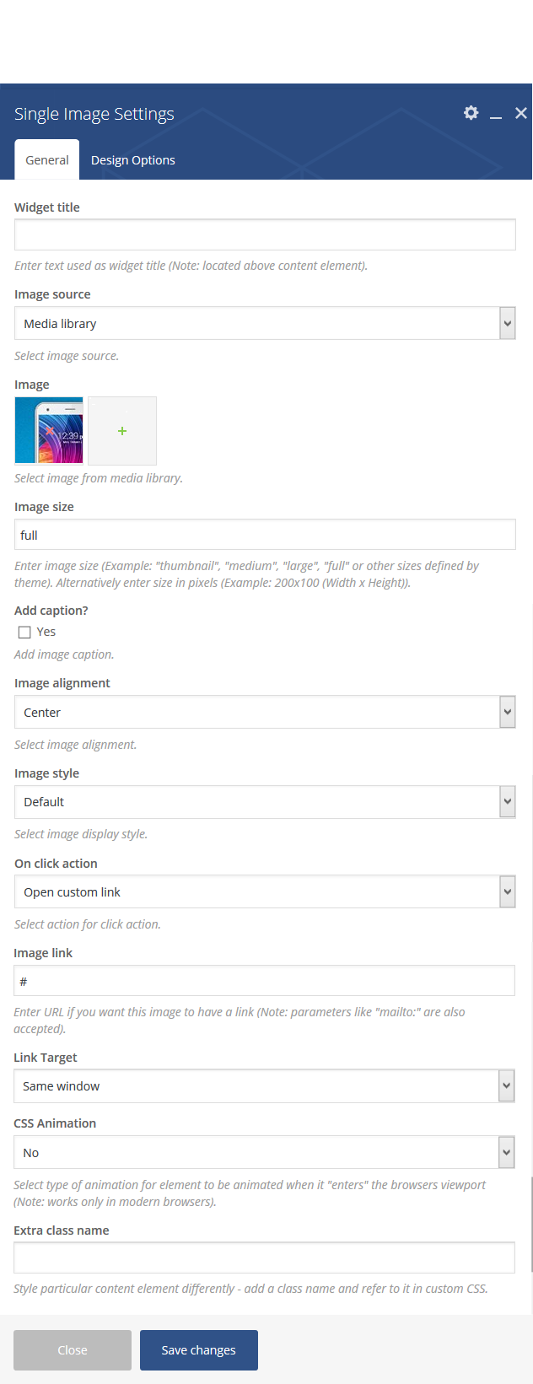This screenshot has height=1384, width=533.
Task: Open the Link Target dropdown
Action: tap(264, 1086)
